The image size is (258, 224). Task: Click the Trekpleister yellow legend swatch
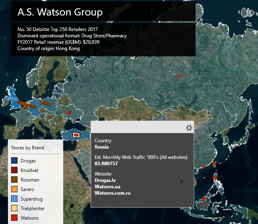point(14,208)
